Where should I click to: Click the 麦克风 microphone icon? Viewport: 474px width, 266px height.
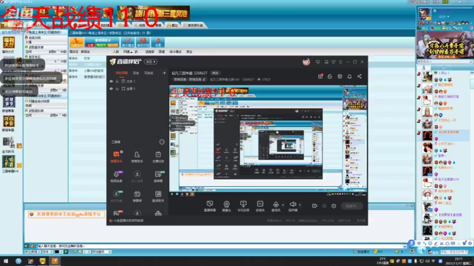point(276,206)
